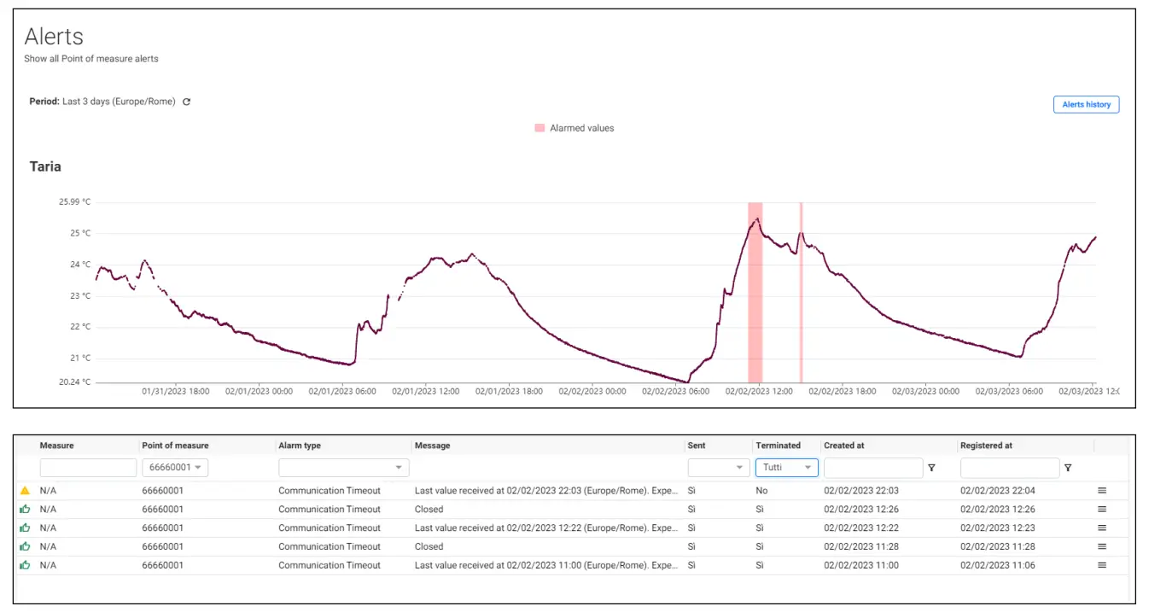
Task: Click the filter icon beside Registered at field
Action: [1068, 468]
